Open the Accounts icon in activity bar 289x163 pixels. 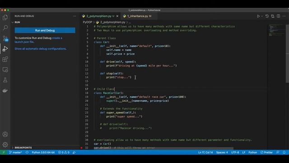point(5,134)
